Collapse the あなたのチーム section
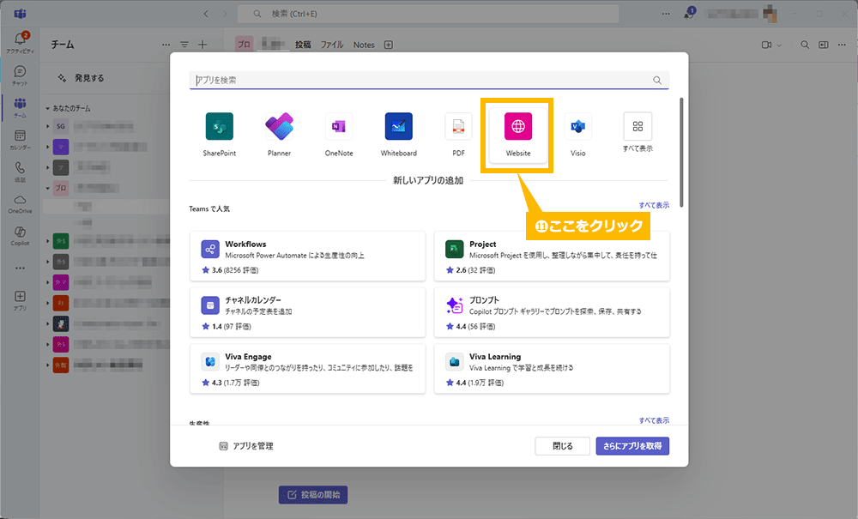The image size is (858, 519). (x=47, y=108)
